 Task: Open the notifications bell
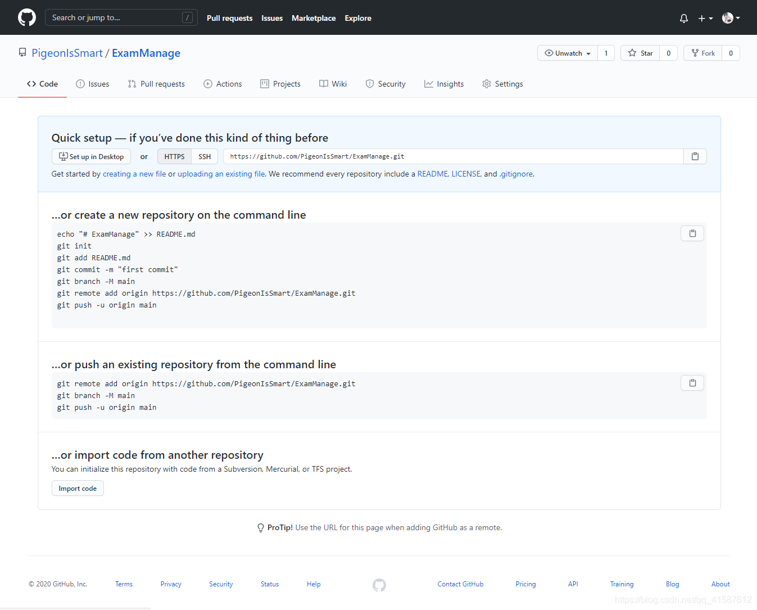coord(683,18)
